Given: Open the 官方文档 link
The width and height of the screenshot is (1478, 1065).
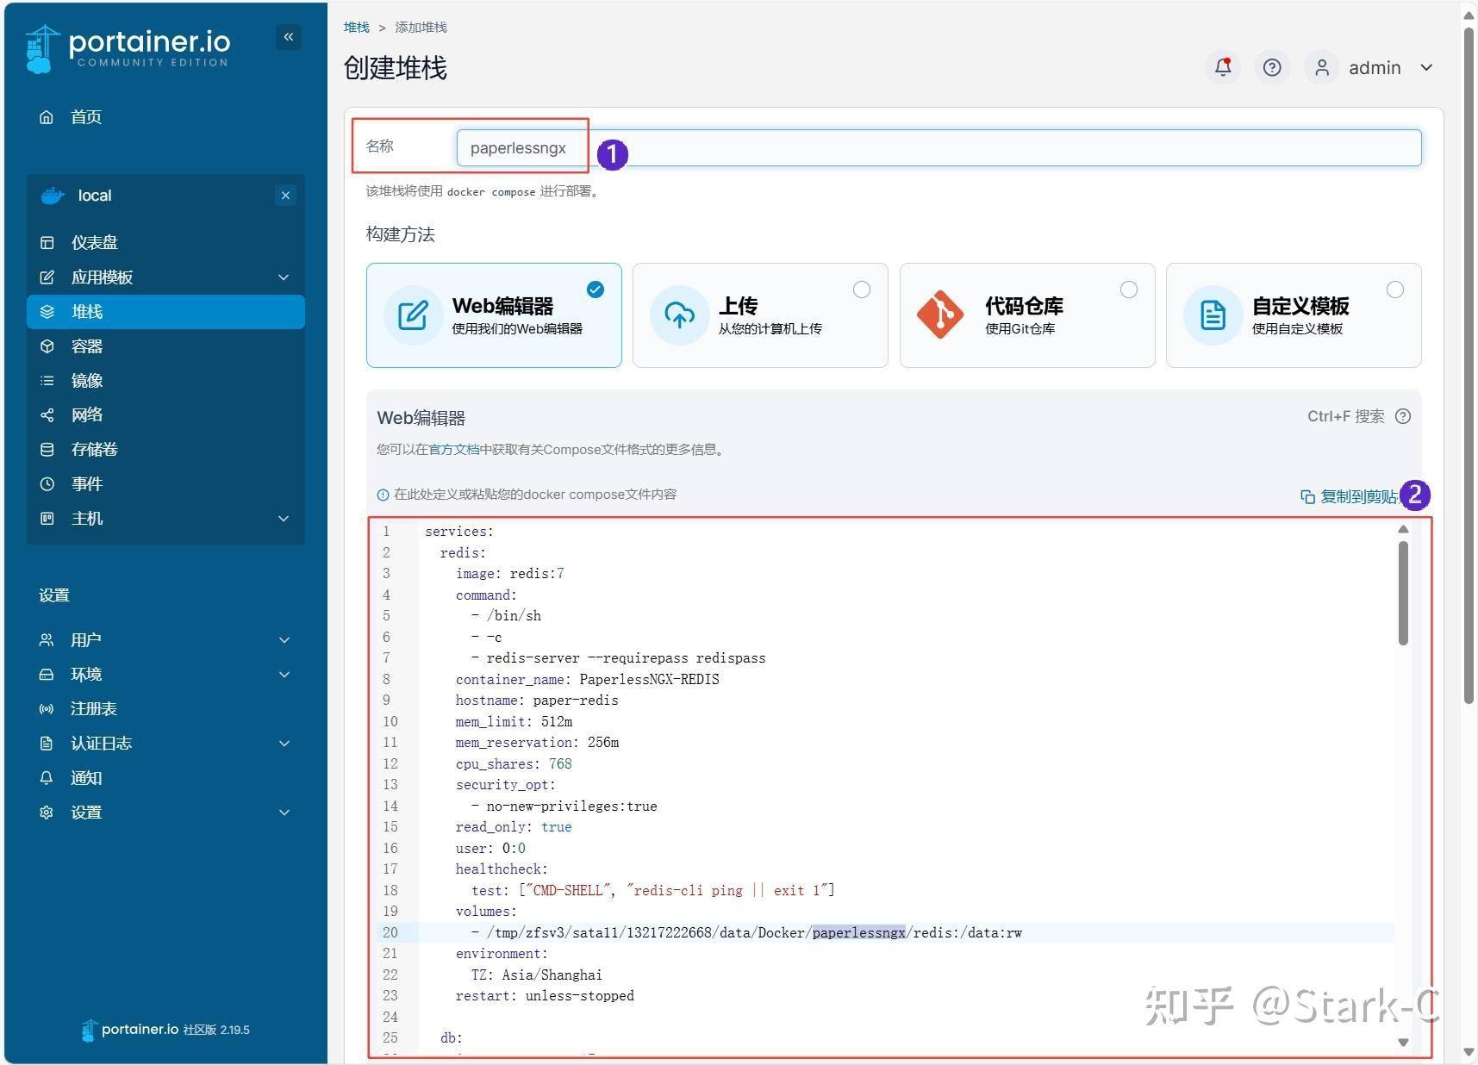Looking at the screenshot, I should point(453,450).
